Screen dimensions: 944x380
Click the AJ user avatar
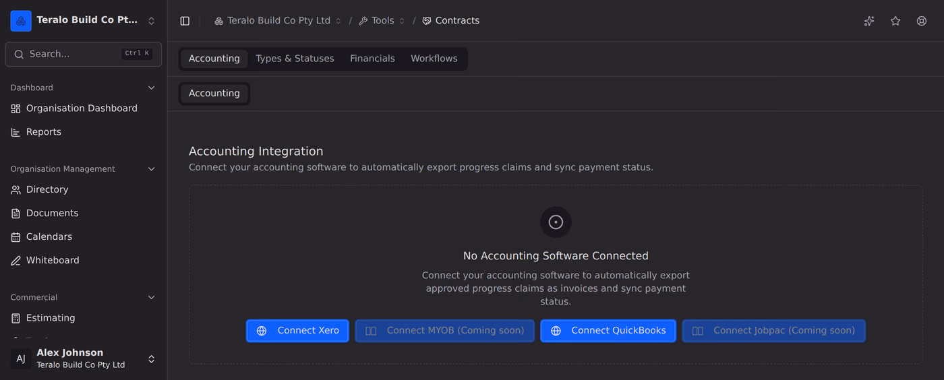tap(21, 359)
